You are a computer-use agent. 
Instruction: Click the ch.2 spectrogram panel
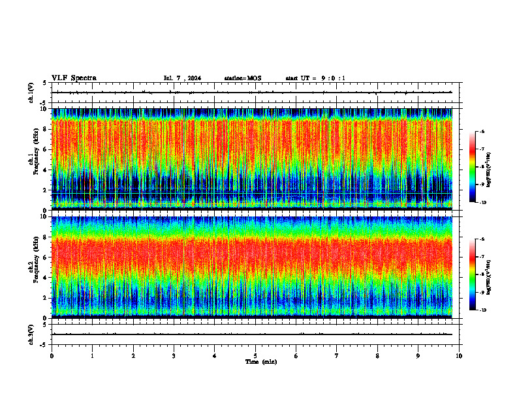(x=252, y=267)
